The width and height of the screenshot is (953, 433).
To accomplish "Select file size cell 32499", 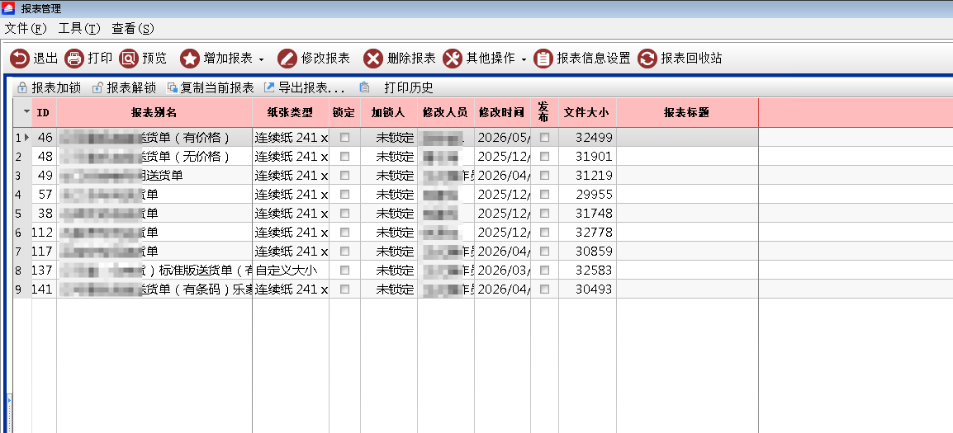I will point(587,138).
